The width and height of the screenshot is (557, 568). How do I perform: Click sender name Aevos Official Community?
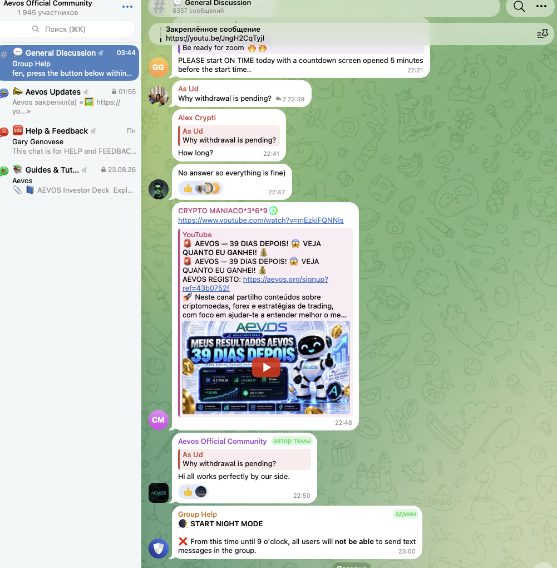point(222,441)
